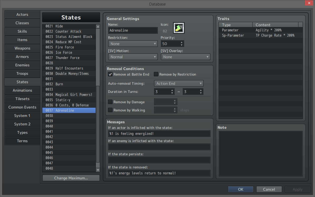The width and height of the screenshot is (315, 197).
Task: Click the minimum Duration in Turns stepper
Action: 172,92
